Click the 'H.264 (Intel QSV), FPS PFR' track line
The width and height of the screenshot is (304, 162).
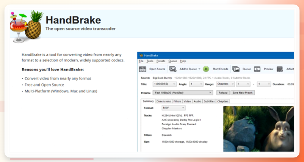178,115
